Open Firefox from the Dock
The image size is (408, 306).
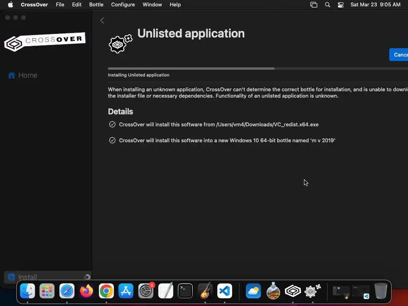pyautogui.click(x=86, y=291)
